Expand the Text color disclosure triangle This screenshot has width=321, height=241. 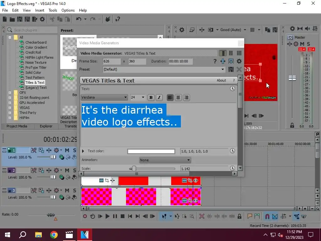(x=83, y=151)
